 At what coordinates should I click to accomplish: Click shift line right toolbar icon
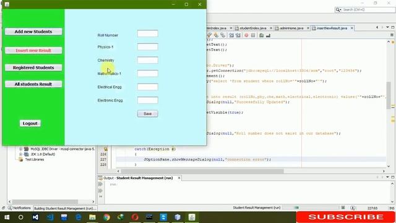pos(238,35)
